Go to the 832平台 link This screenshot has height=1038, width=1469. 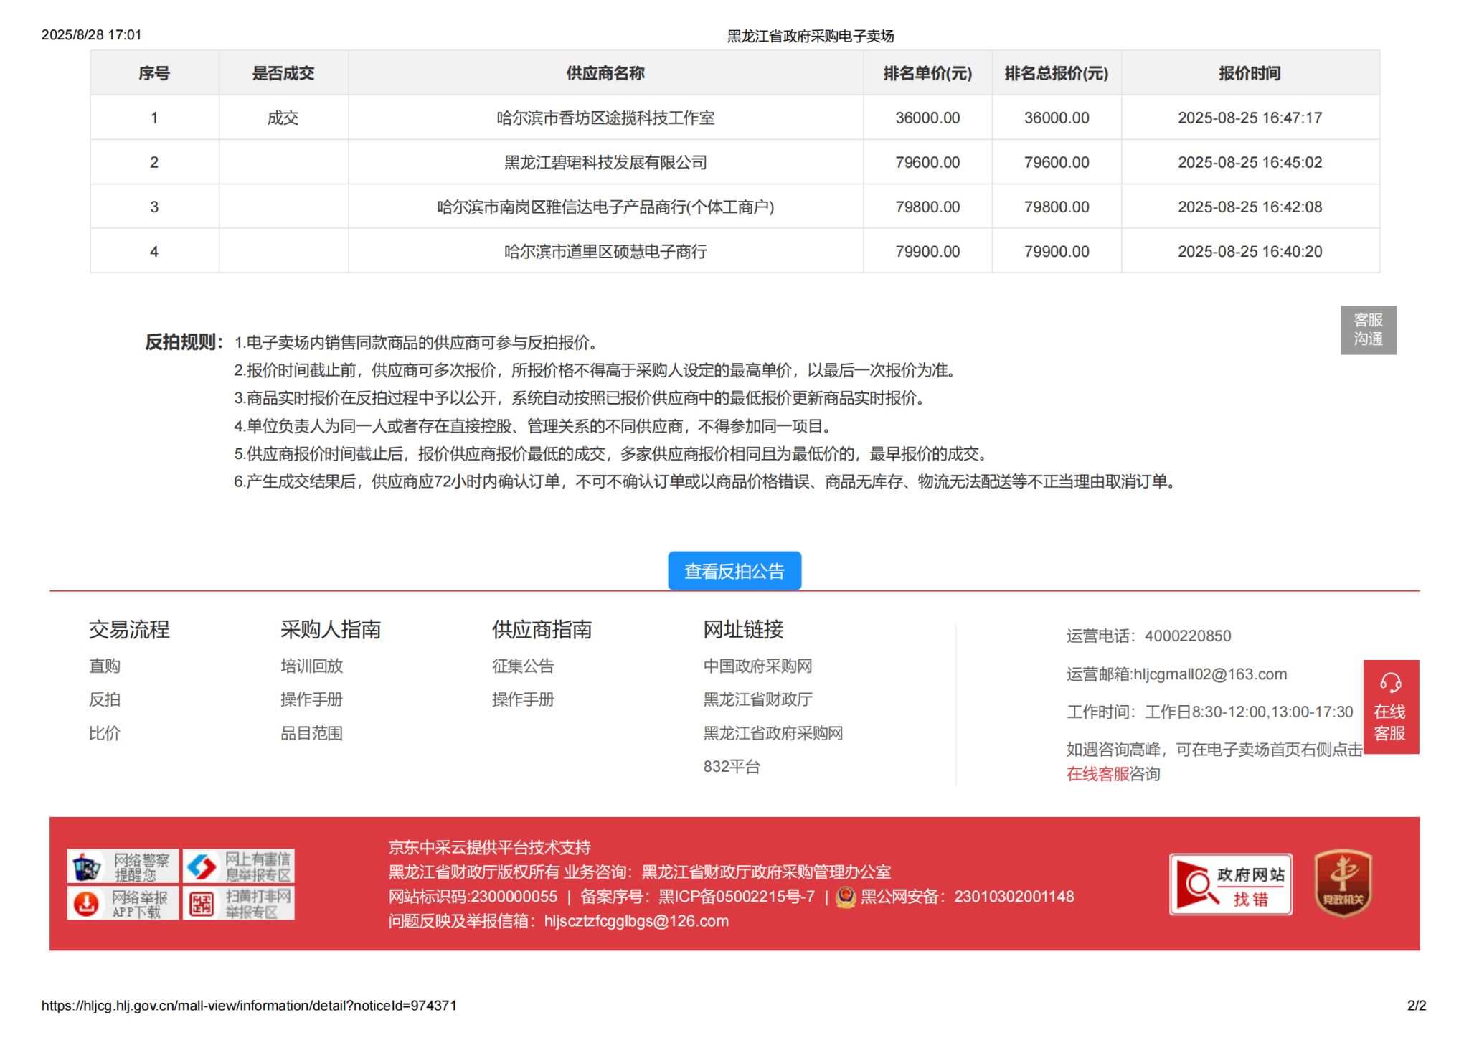731,766
